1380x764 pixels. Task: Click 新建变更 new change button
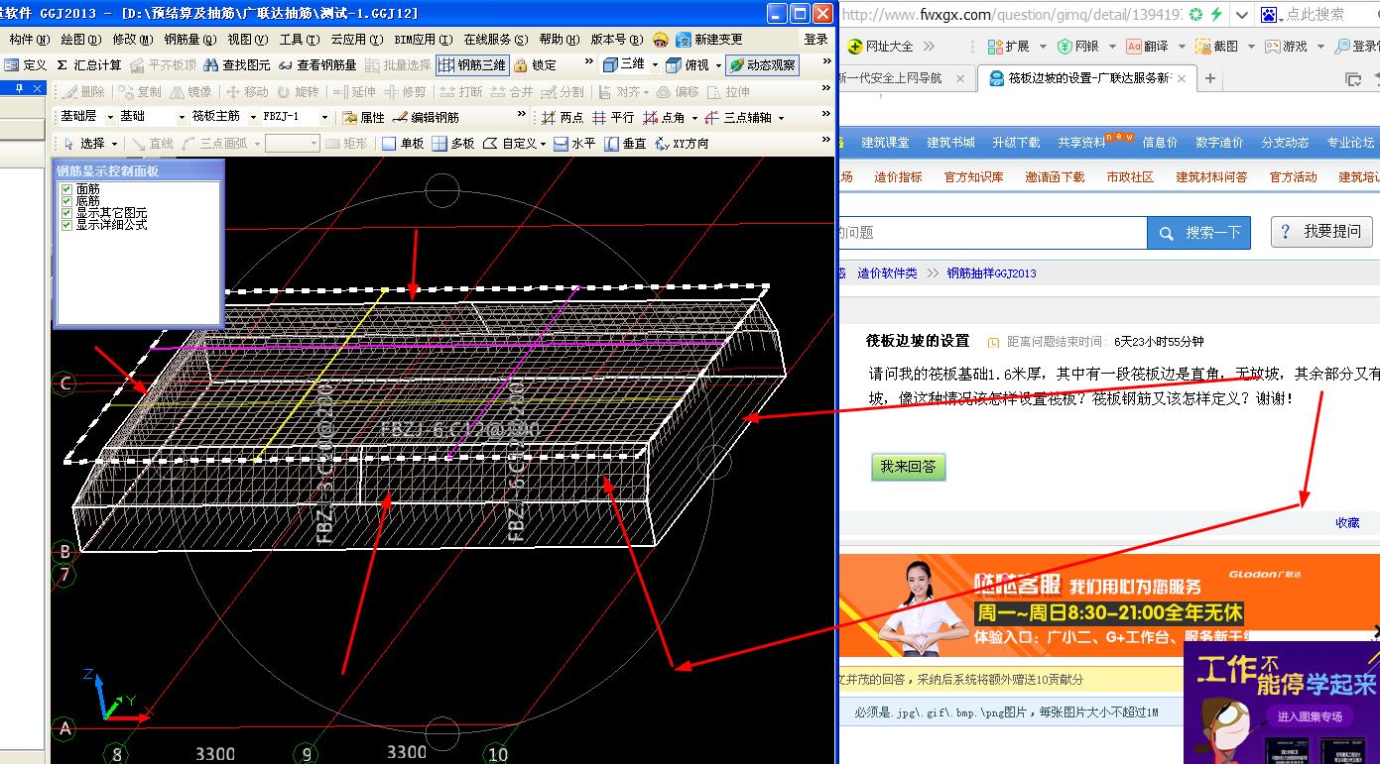[709, 40]
